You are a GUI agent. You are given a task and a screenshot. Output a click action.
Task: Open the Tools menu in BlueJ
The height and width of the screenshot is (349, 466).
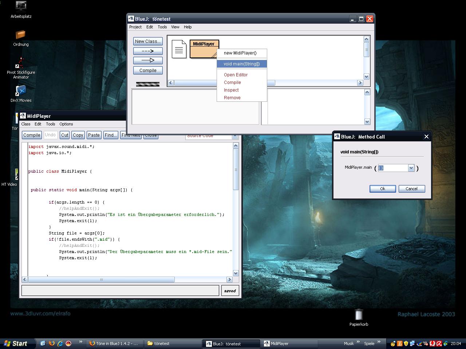(x=162, y=27)
